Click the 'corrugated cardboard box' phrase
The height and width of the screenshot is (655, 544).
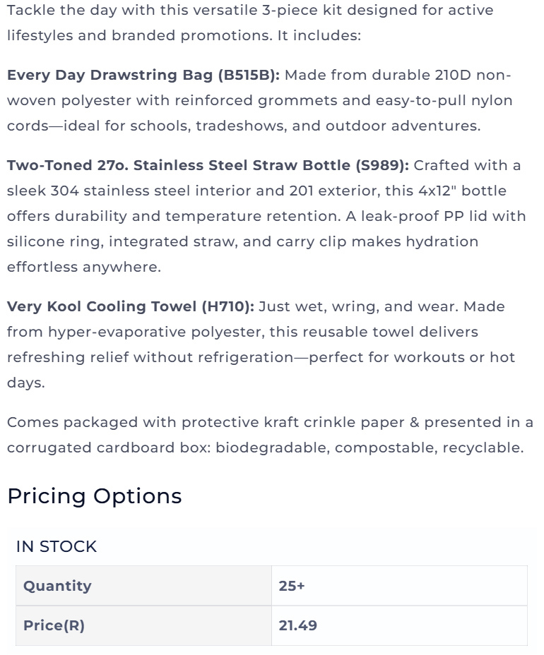(x=109, y=447)
